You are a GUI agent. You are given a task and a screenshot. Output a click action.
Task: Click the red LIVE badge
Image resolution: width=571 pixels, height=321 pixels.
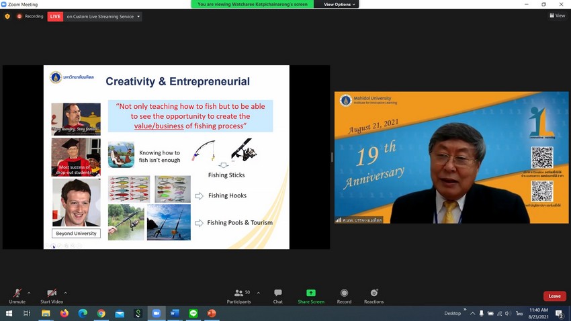click(55, 16)
